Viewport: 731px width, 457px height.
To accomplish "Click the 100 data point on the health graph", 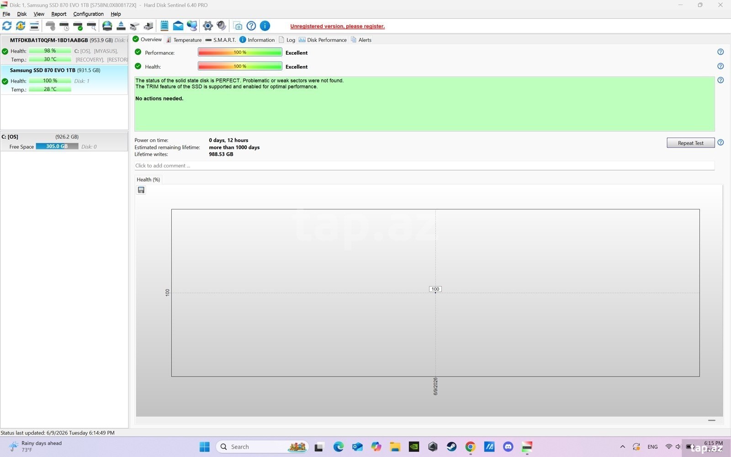I will tap(435, 289).
